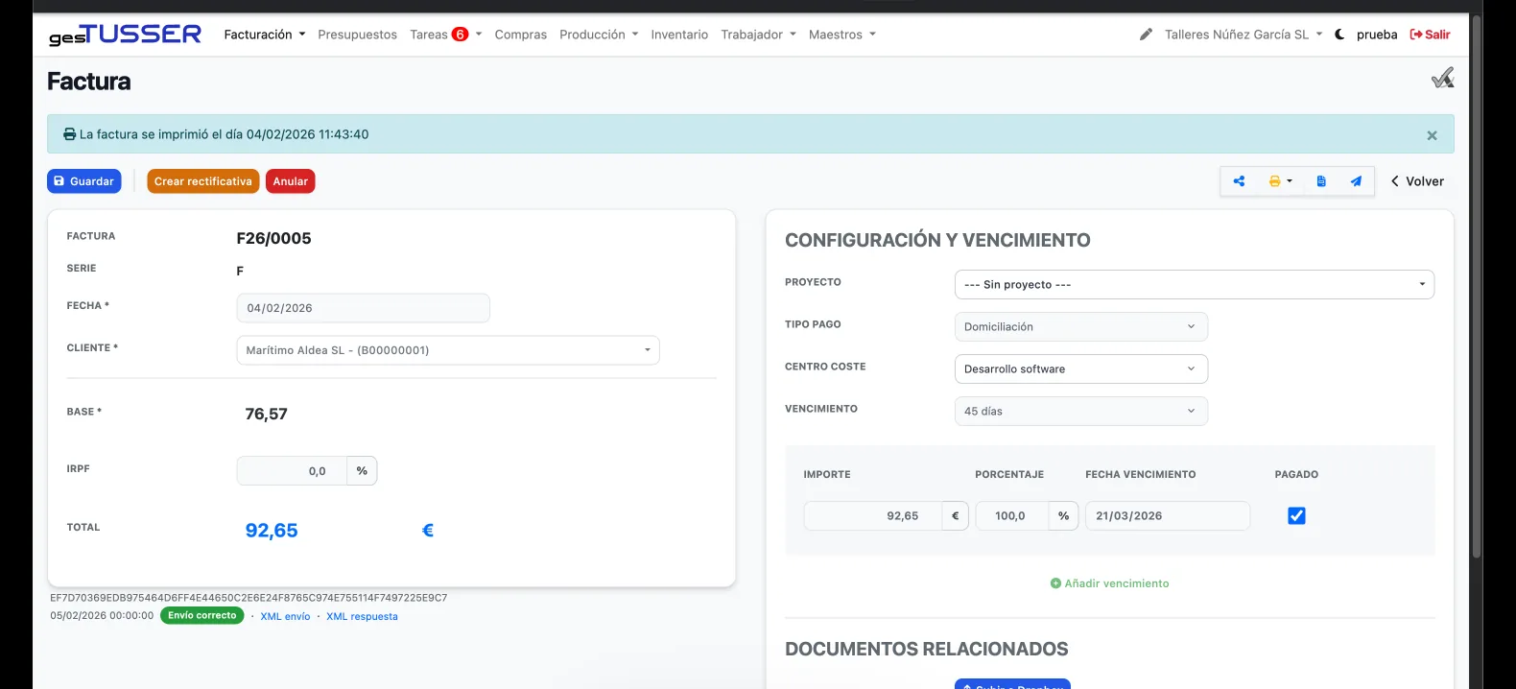Screen dimensions: 1516x689
Task: Open the Vencimiento dropdown 45 días
Action: tap(1081, 412)
